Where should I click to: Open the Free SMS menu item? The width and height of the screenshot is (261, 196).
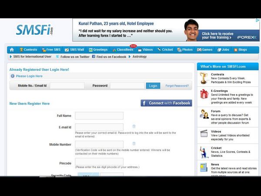51,50
